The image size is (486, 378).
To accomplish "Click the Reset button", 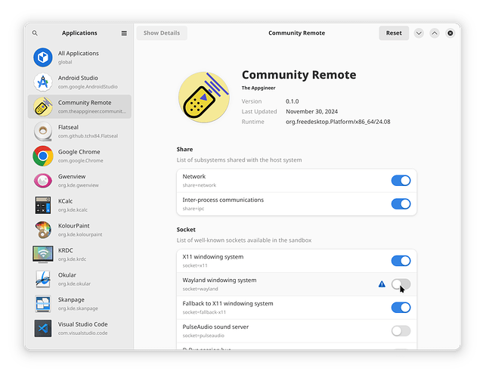I will pyautogui.click(x=394, y=33).
